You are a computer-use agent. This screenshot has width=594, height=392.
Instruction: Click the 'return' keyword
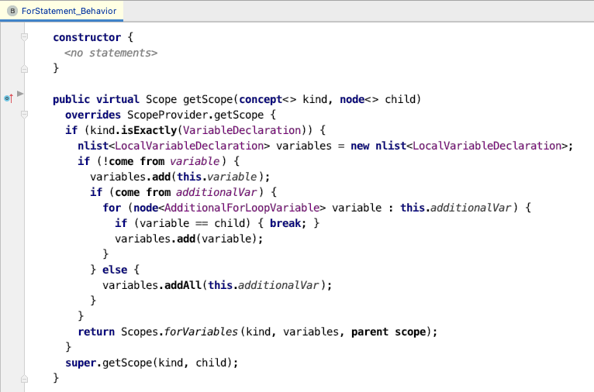tap(96, 332)
